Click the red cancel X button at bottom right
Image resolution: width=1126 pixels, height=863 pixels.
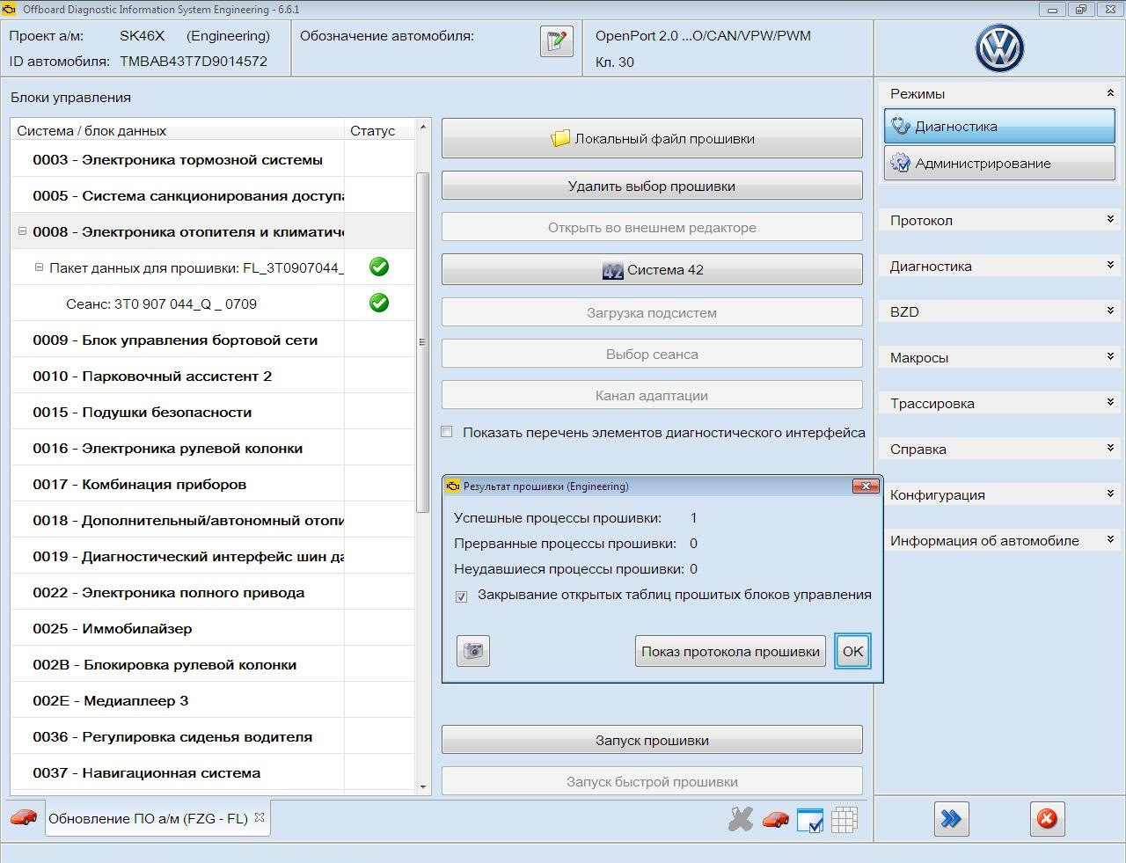1047,819
